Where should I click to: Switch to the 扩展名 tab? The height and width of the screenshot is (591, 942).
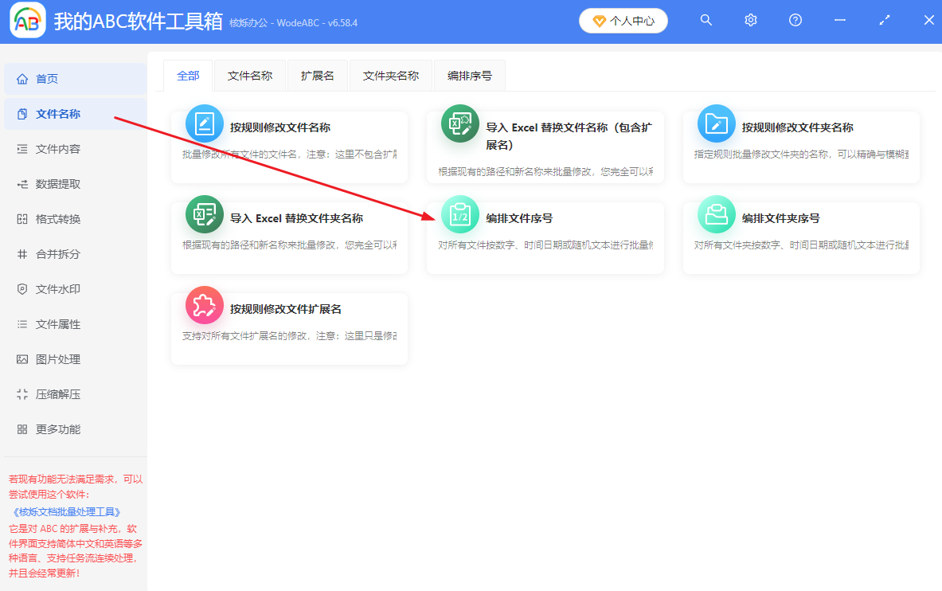click(x=317, y=75)
